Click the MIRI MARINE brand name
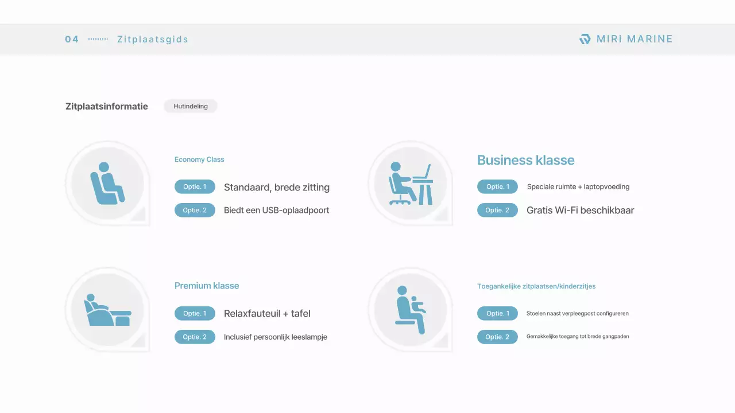The image size is (735, 413). pyautogui.click(x=635, y=39)
